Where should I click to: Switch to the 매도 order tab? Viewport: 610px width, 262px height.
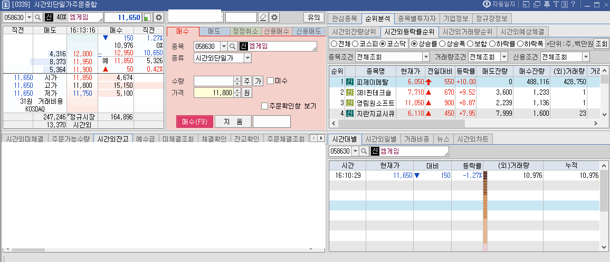tap(214, 32)
